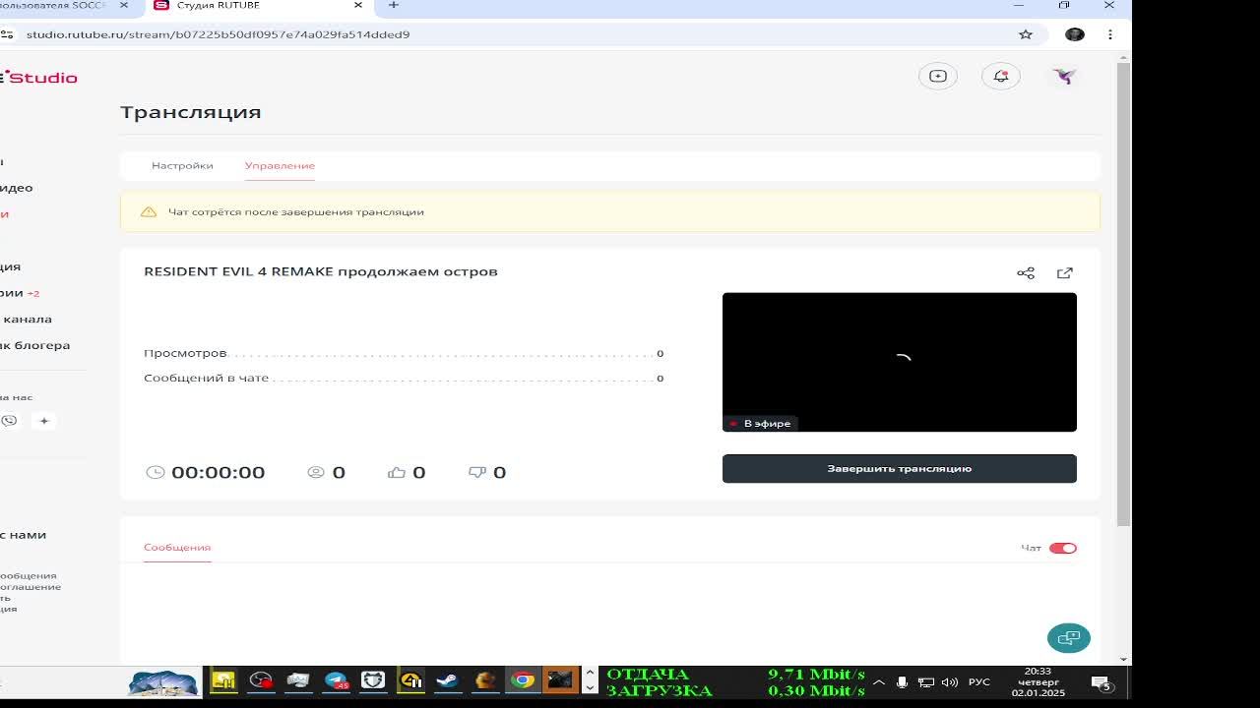Click the support chat bubble button
Image resolution: width=1260 pixels, height=708 pixels.
1069,638
